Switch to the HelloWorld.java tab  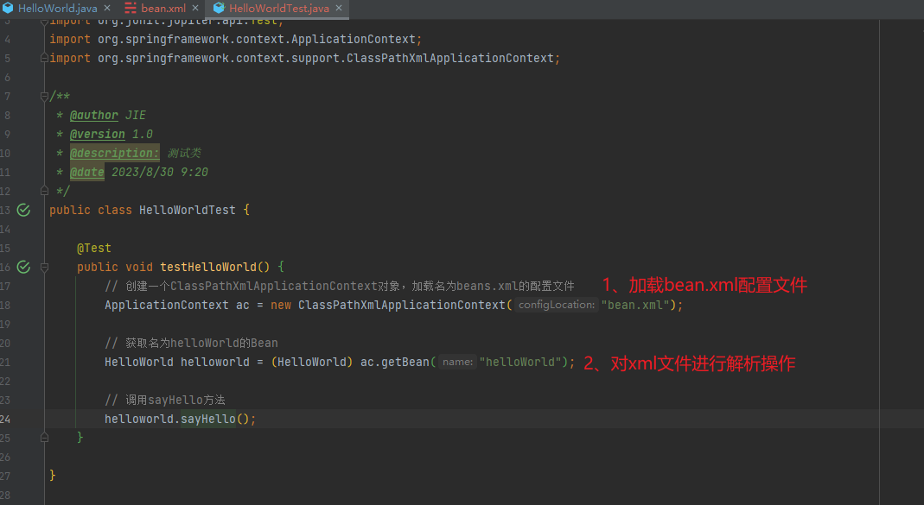pyautogui.click(x=57, y=9)
